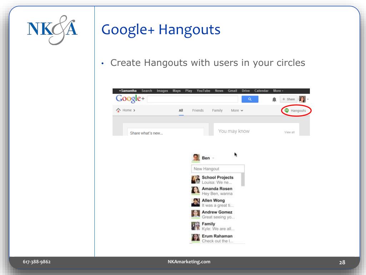
Task: Select the Family stream tab
Action: click(217, 110)
